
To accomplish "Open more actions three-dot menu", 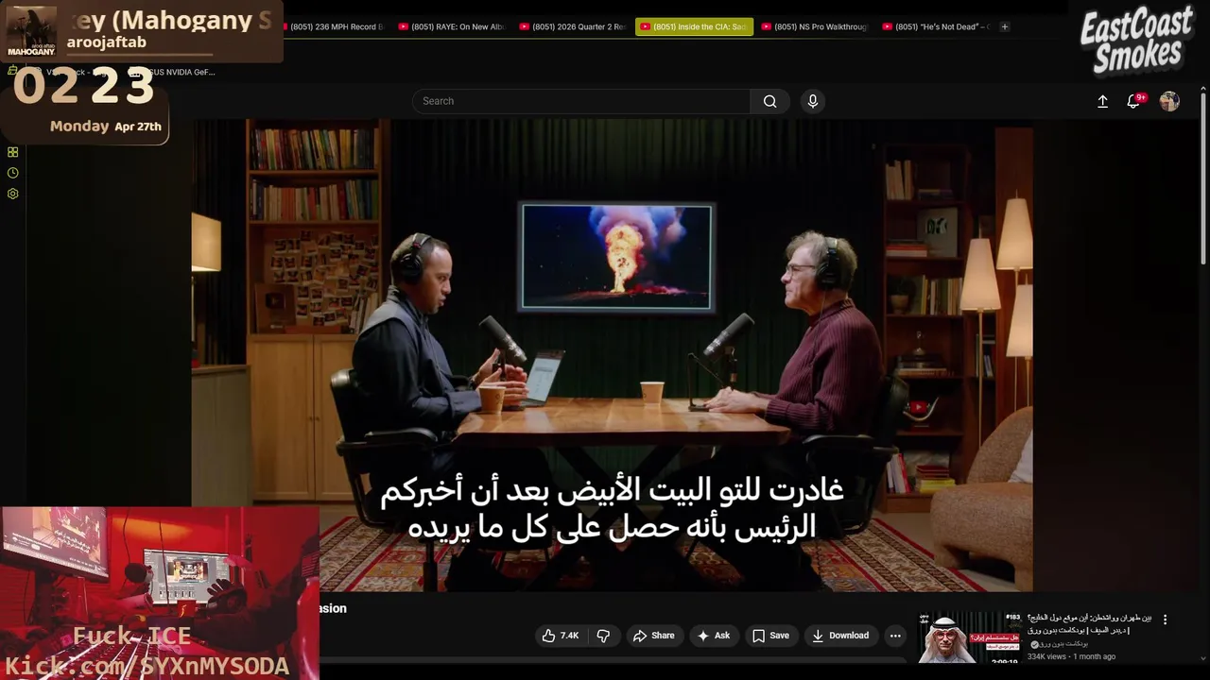I will pos(895,636).
